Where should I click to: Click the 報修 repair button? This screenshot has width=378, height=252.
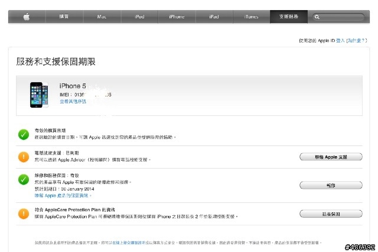[331, 185]
